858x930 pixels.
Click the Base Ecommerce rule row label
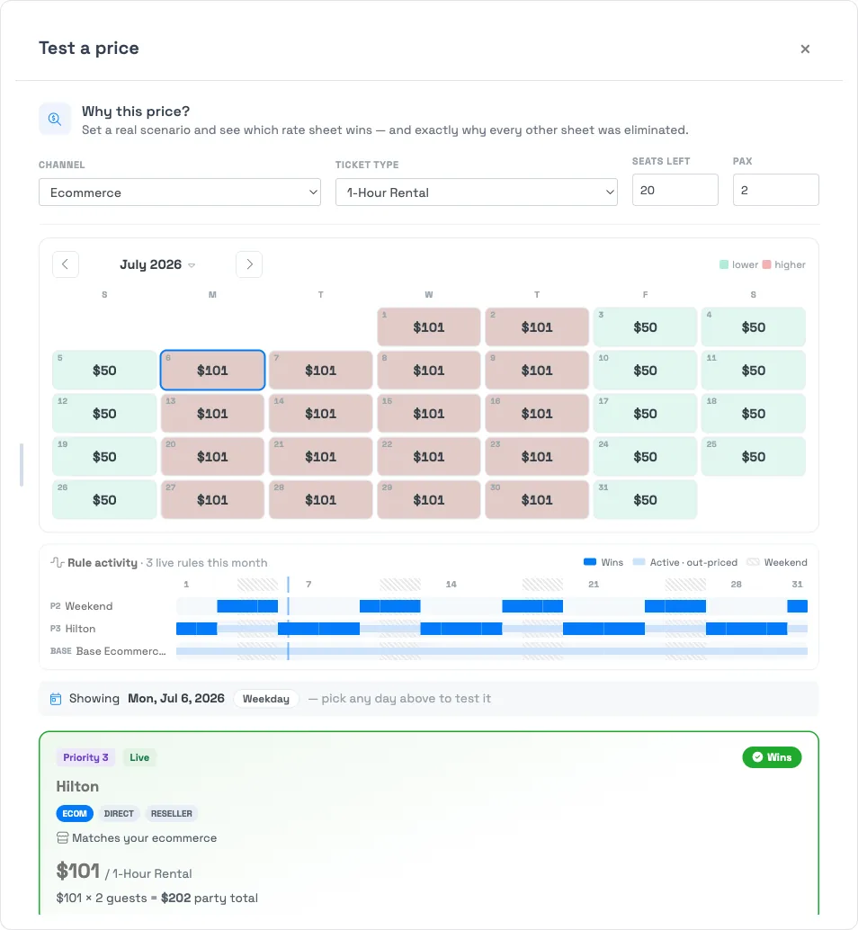pyautogui.click(x=108, y=651)
